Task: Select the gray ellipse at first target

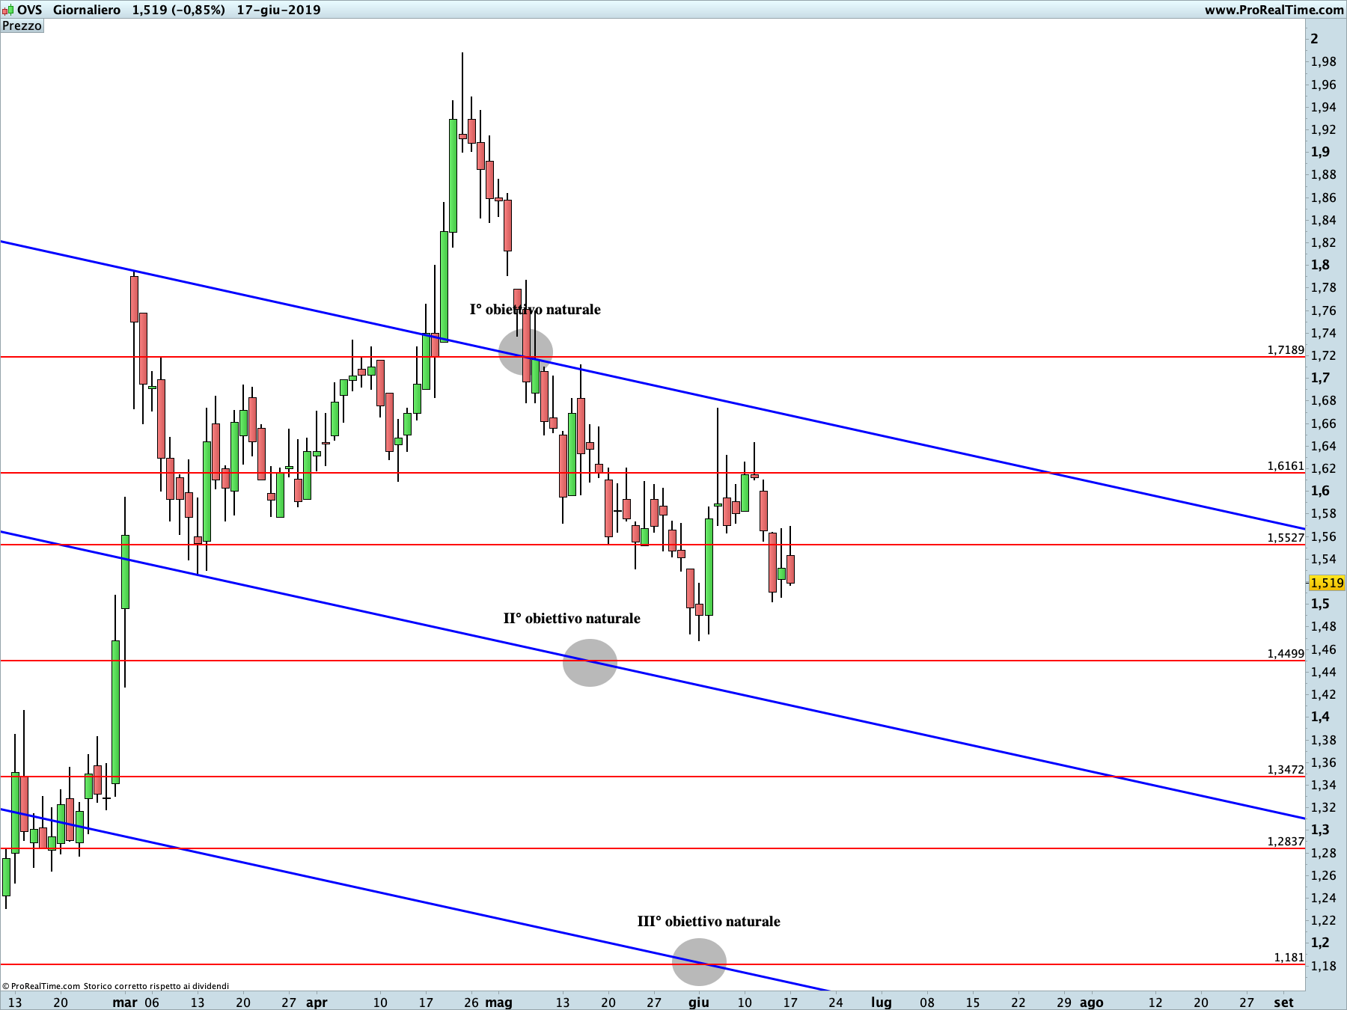Action: (525, 352)
